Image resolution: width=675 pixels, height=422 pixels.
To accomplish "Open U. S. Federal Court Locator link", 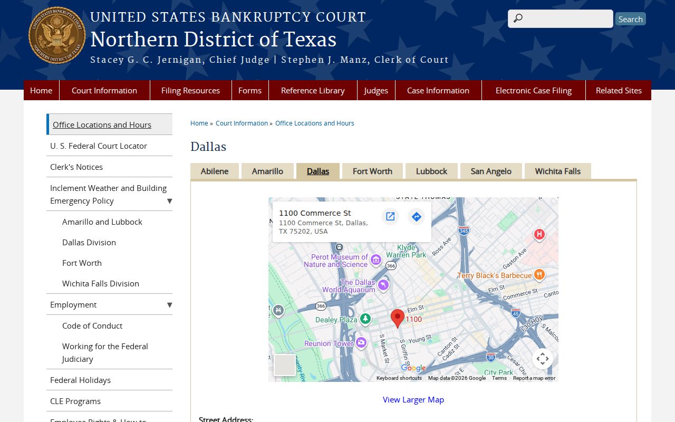I will click(x=109, y=146).
